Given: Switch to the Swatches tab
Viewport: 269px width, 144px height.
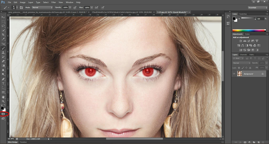Looking at the screenshot, I should pos(243,14).
